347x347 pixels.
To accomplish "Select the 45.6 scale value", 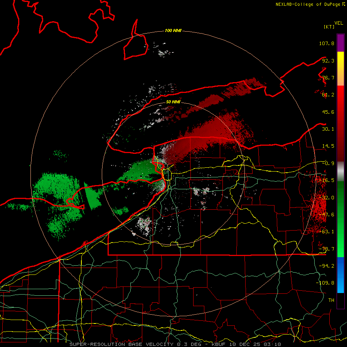I will [x=328, y=112].
